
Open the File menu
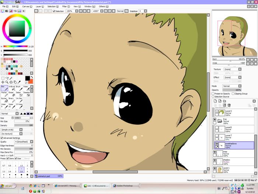[x=5, y=6]
